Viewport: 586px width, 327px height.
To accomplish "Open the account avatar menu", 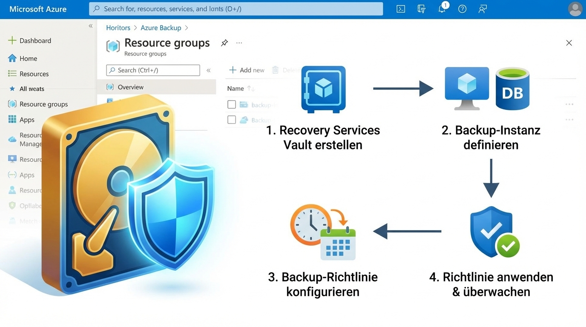I will click(x=575, y=9).
